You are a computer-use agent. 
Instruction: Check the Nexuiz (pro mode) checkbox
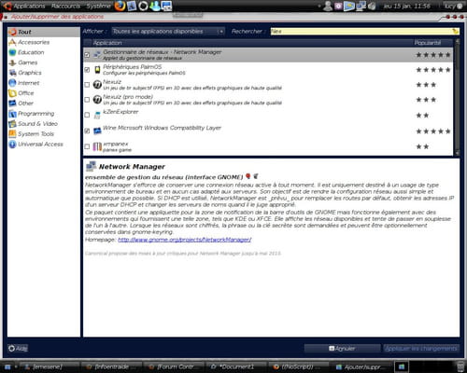pyautogui.click(x=87, y=100)
